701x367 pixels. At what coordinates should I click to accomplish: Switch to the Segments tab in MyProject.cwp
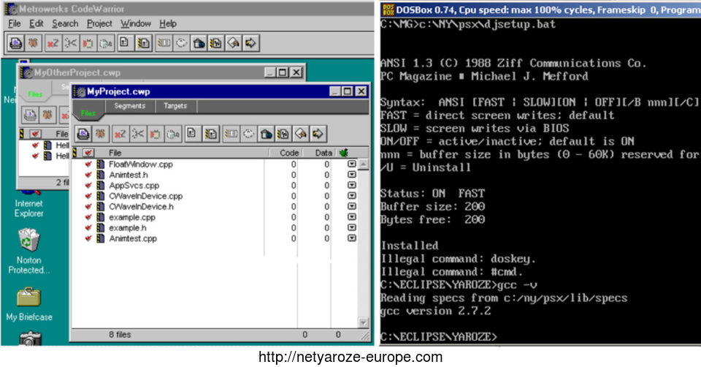coord(130,106)
